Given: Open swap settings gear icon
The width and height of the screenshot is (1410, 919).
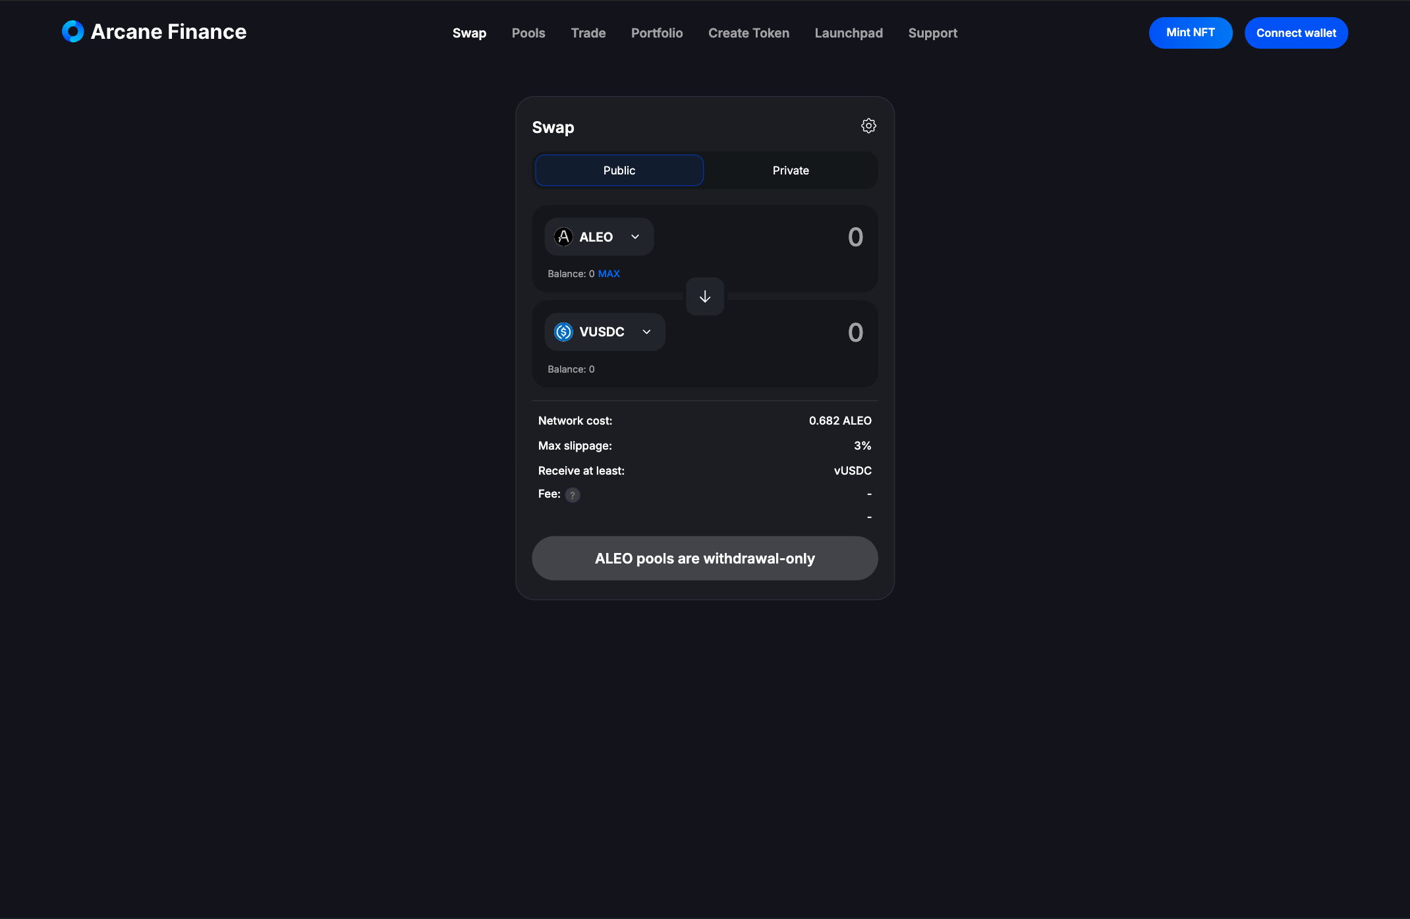Looking at the screenshot, I should pyautogui.click(x=868, y=126).
